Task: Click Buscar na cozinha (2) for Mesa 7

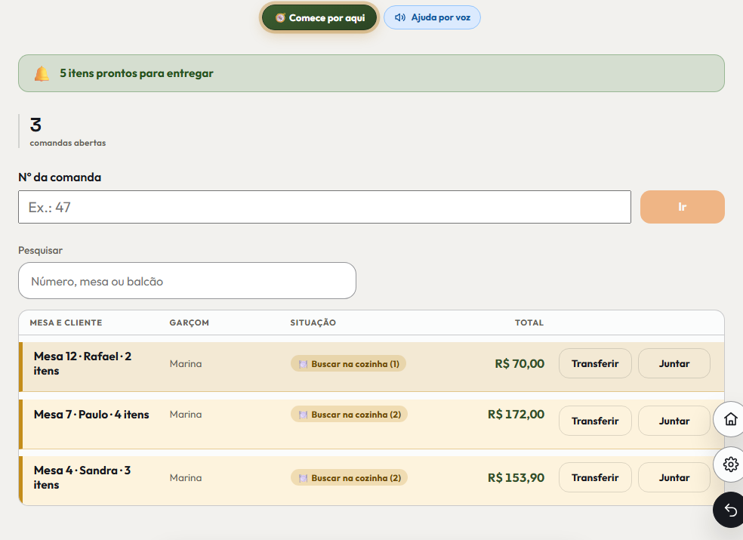Action: [350, 415]
